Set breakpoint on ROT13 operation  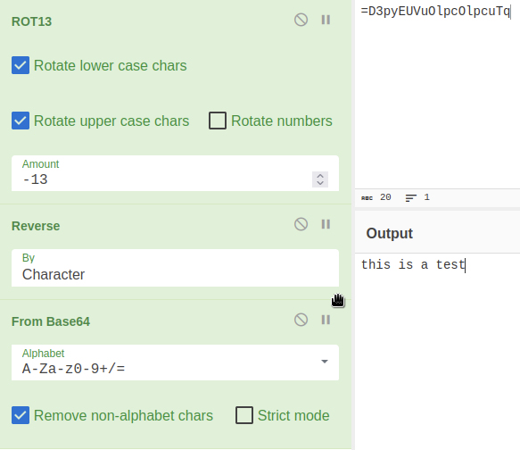click(x=326, y=20)
